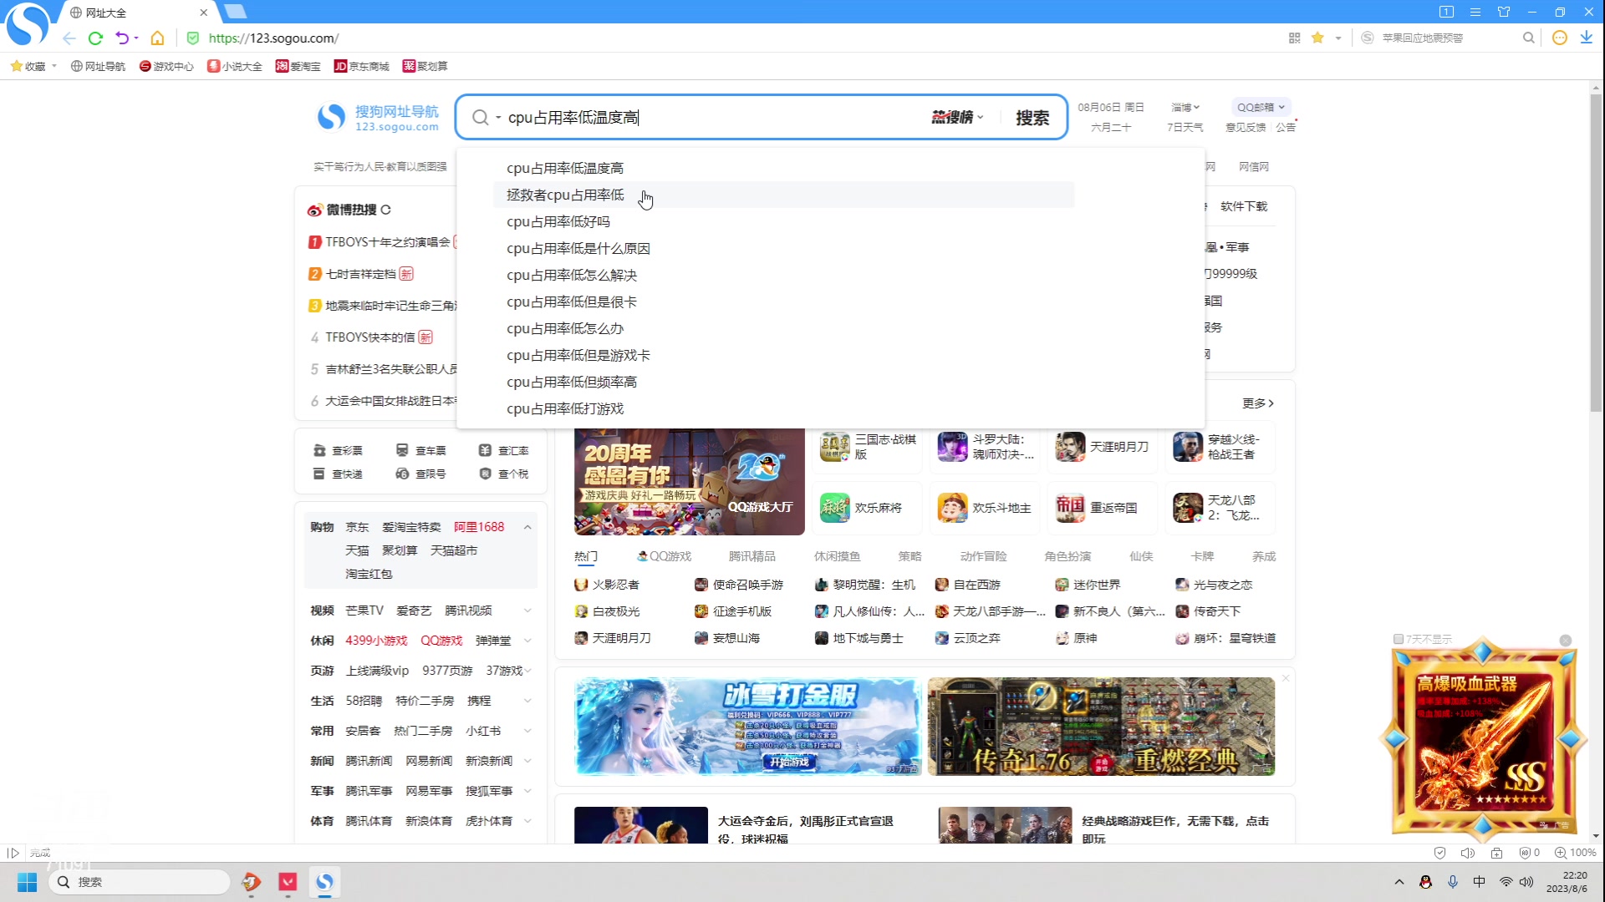
Task: Open the status bar shield icon
Action: (x=1439, y=853)
